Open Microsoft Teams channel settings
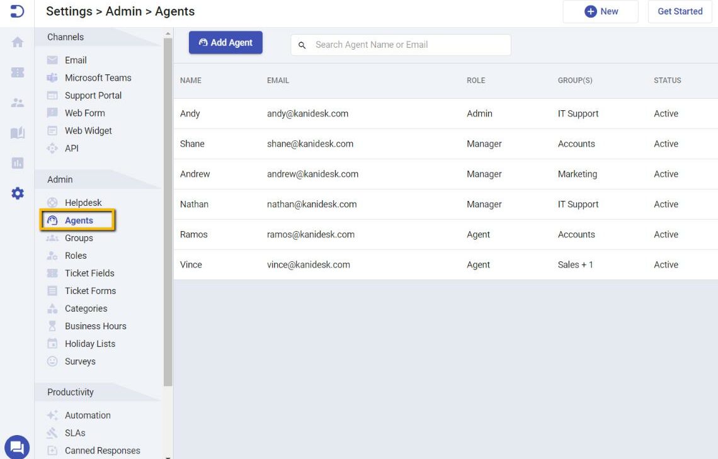The height and width of the screenshot is (459, 718). click(x=98, y=77)
